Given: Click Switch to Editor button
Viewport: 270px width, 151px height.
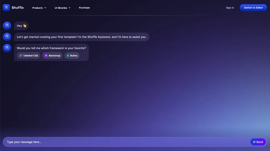Looking at the screenshot, I should click(253, 8).
